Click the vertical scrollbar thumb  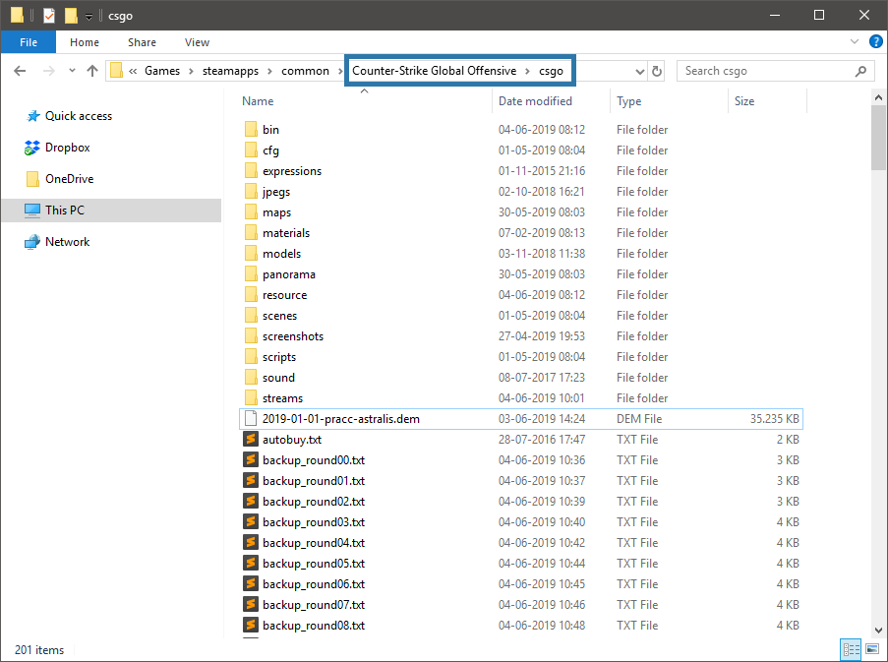[x=878, y=137]
